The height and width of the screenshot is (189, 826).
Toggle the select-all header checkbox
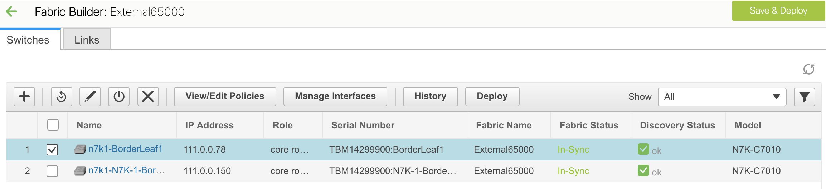click(53, 125)
